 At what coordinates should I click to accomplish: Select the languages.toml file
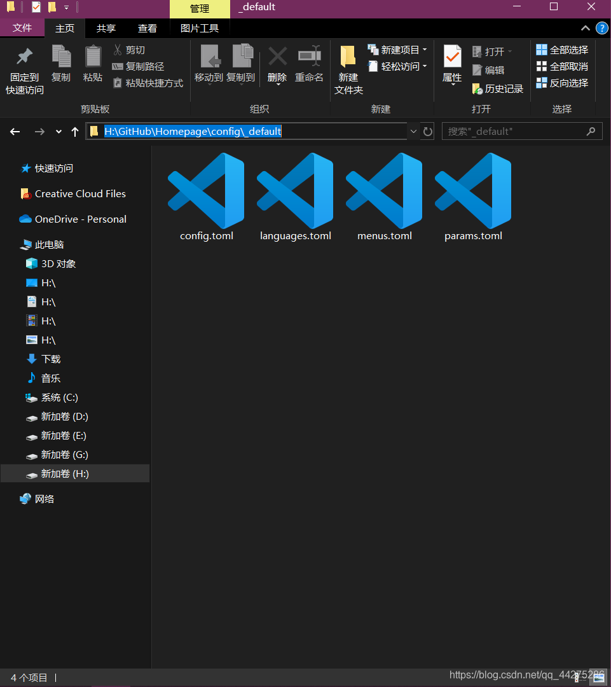296,197
